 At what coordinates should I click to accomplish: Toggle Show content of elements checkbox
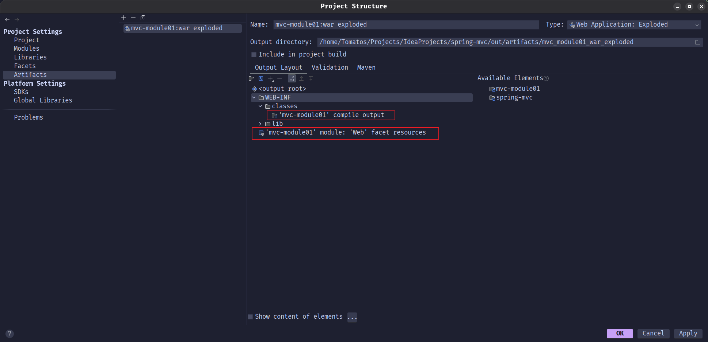[250, 317]
